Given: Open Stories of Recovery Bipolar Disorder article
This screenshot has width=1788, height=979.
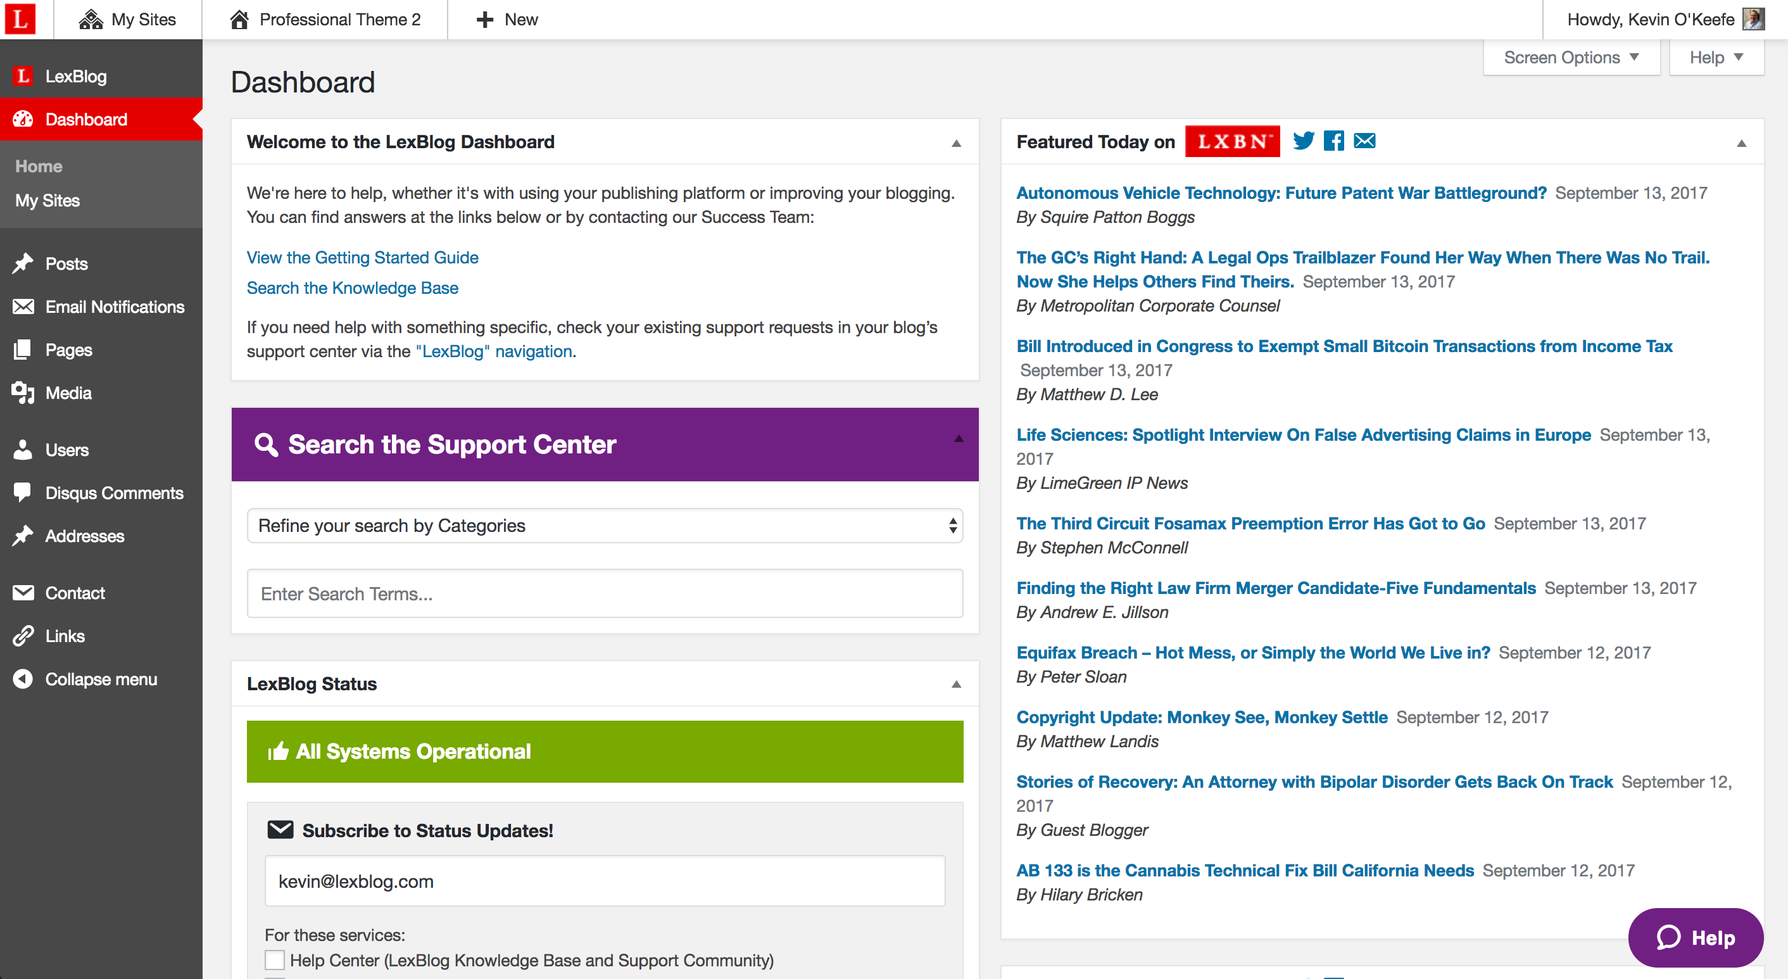Looking at the screenshot, I should click(x=1314, y=782).
